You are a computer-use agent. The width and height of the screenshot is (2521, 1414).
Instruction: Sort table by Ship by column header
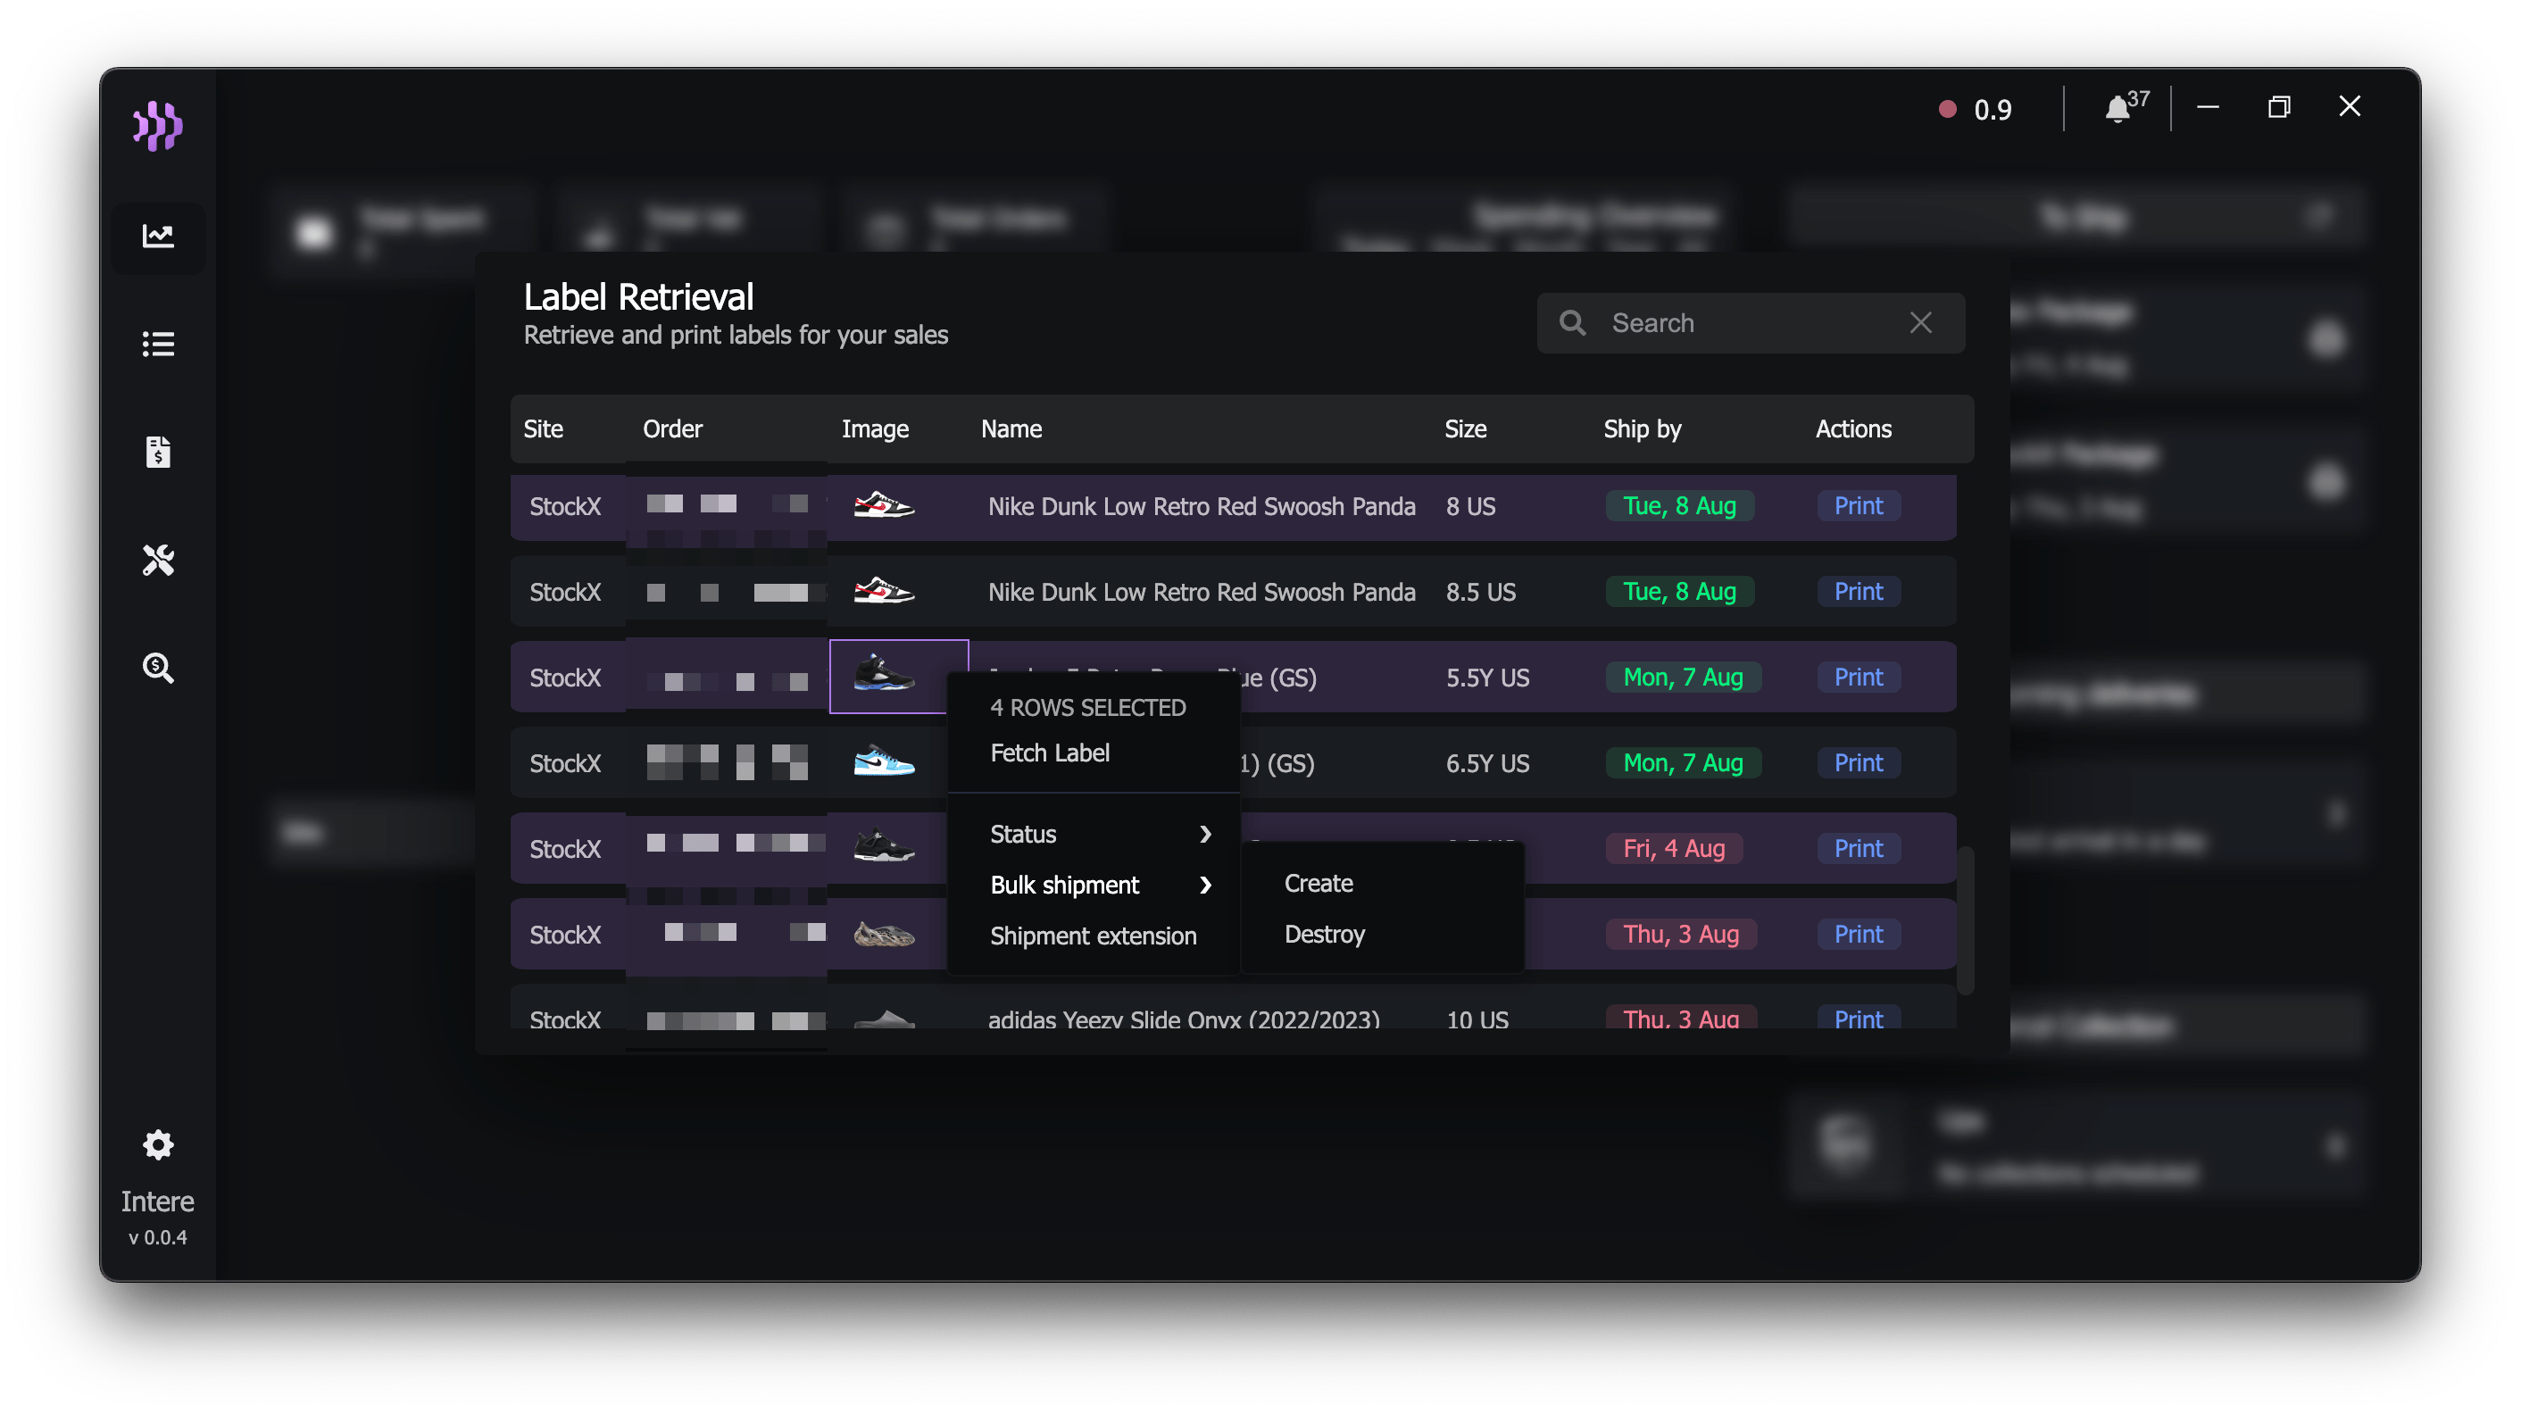pos(1643,428)
